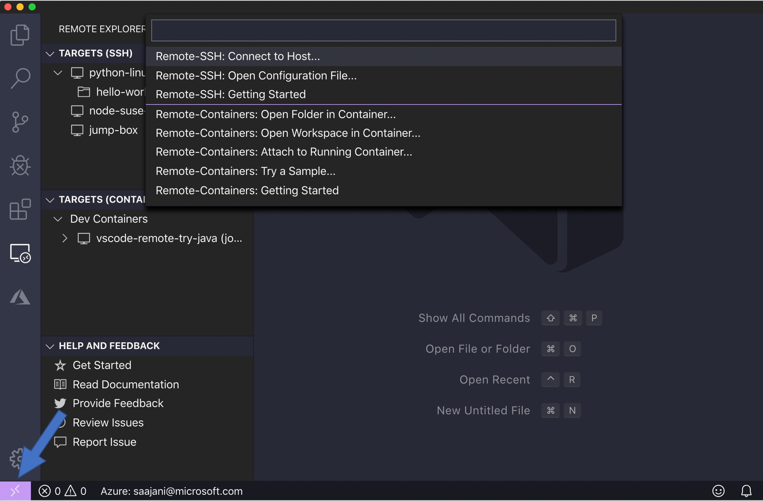The width and height of the screenshot is (763, 501).
Task: Click the Debug icon in activity bar
Action: [x=20, y=165]
